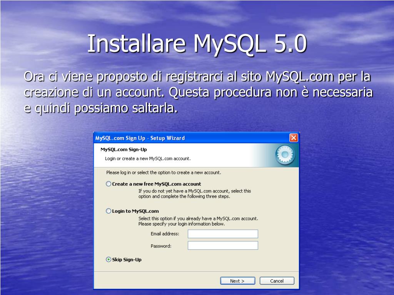This screenshot has width=394, height=295.
Task: Click the 'Installare MySQL 5.0' slide title
Action: click(197, 44)
